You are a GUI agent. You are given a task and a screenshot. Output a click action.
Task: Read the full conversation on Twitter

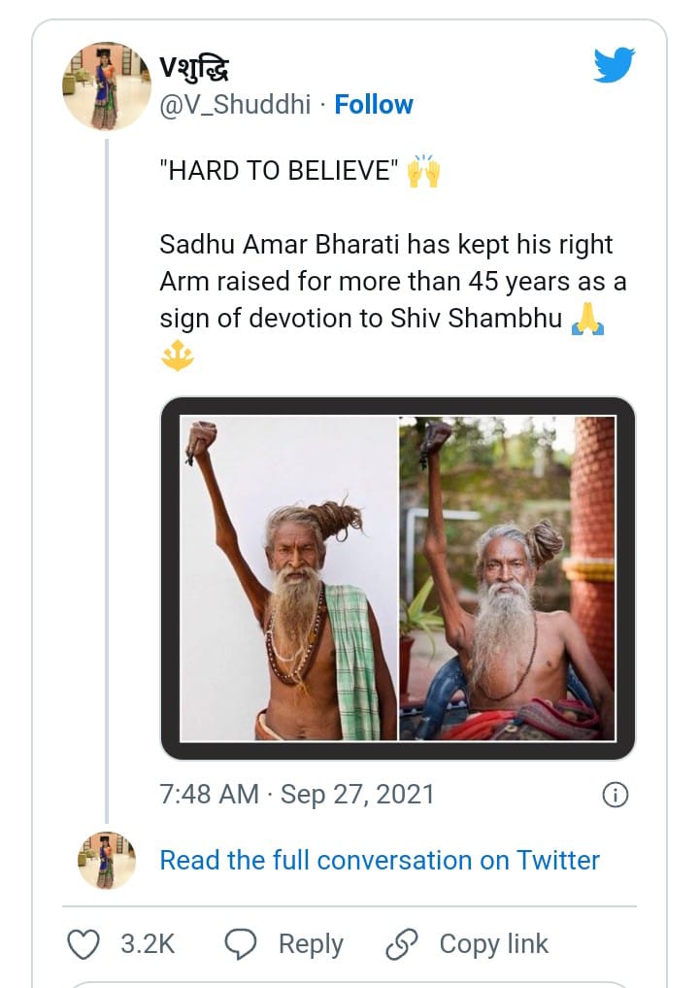click(380, 860)
